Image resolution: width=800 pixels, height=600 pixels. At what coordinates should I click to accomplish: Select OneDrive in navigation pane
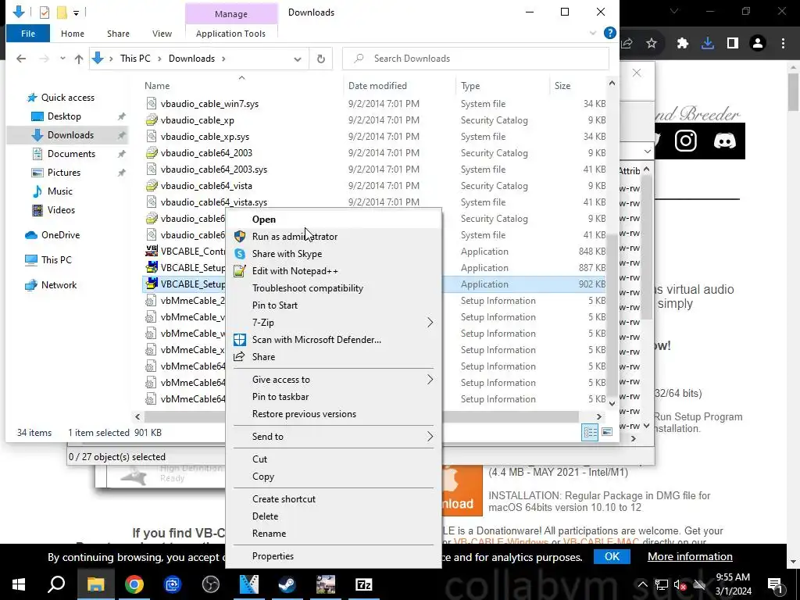60,234
